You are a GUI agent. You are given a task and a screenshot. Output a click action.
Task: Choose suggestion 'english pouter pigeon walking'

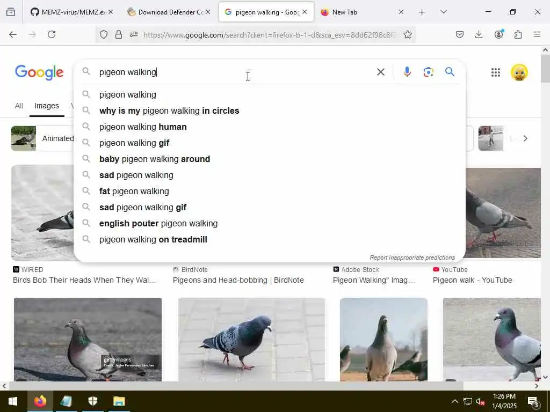point(270,224)
